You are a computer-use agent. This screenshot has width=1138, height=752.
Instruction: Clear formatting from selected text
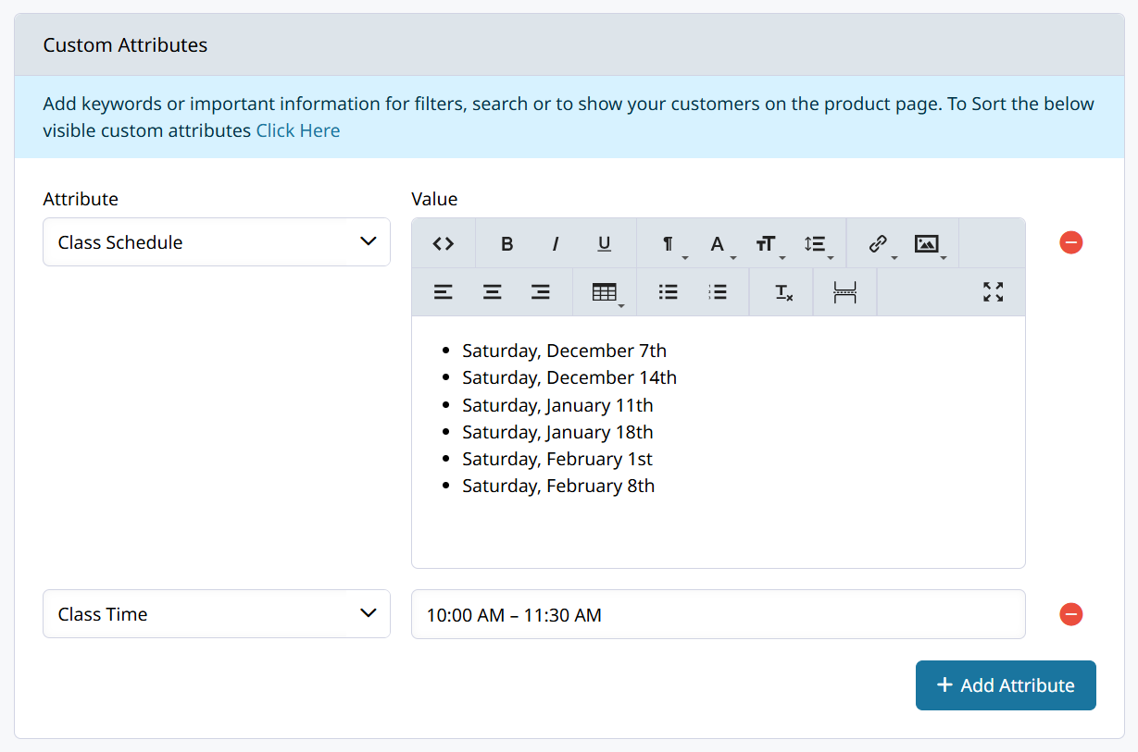click(x=783, y=292)
